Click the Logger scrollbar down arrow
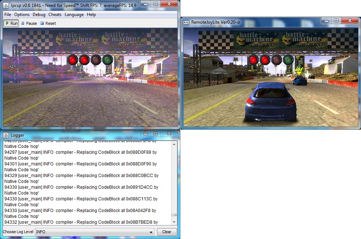Screen dimensions: 361x239 point(174,222)
